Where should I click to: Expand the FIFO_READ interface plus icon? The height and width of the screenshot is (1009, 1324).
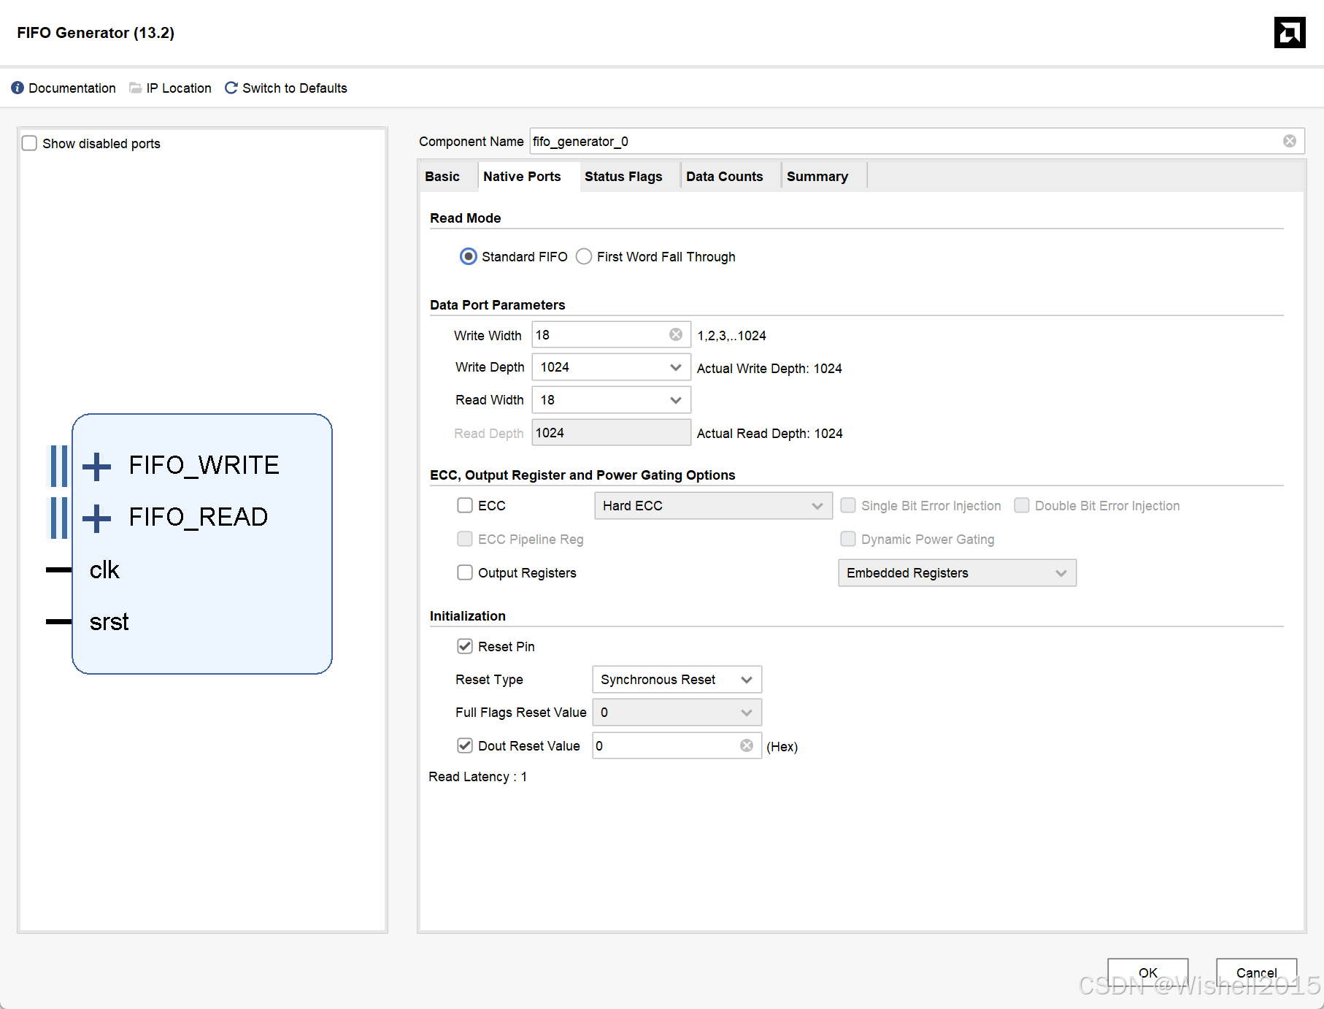[97, 518]
